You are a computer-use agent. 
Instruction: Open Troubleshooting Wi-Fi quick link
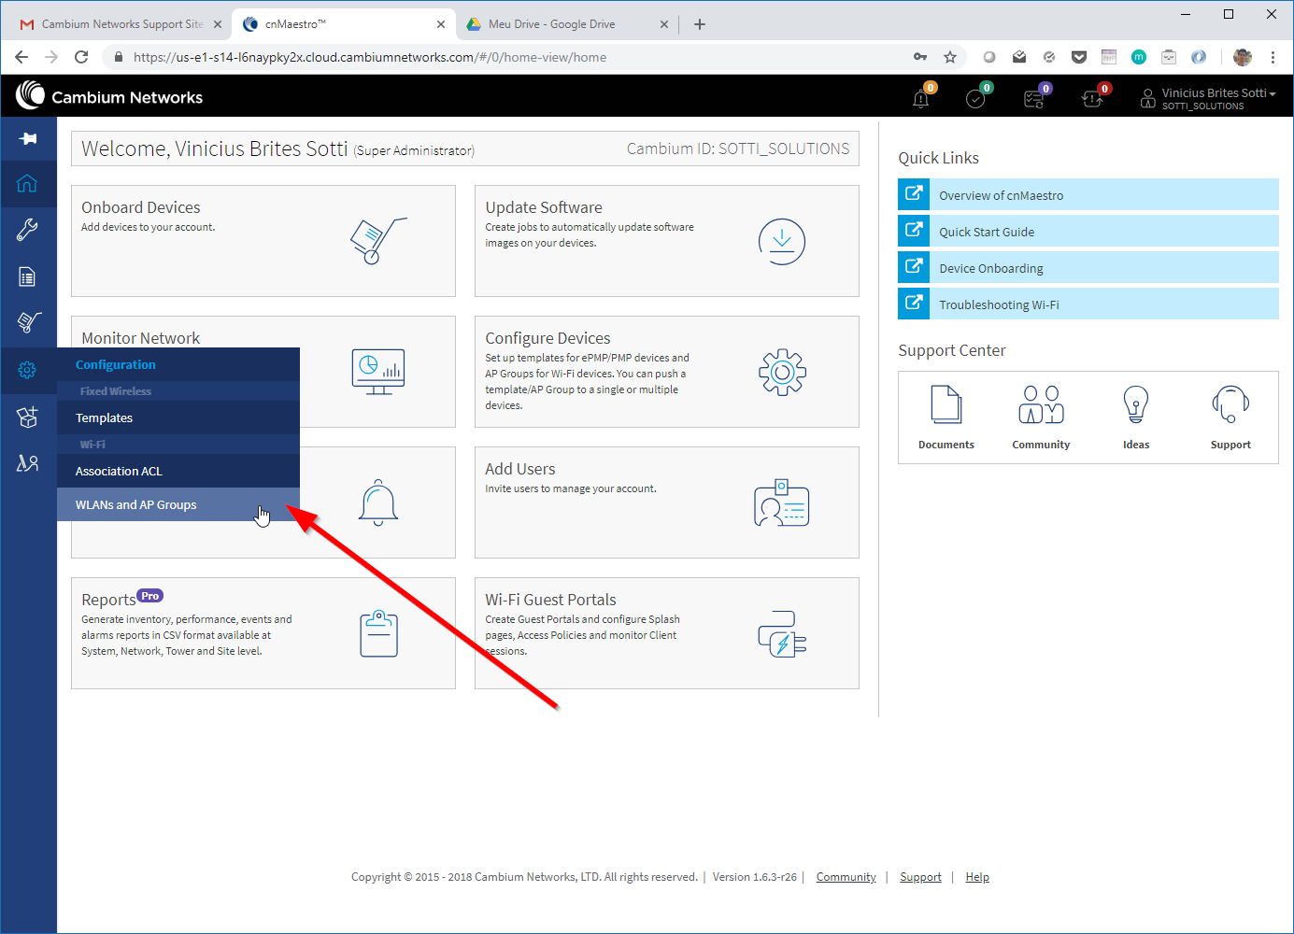(x=1088, y=304)
